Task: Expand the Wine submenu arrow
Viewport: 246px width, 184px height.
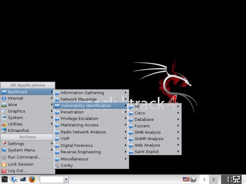Action: [52, 105]
